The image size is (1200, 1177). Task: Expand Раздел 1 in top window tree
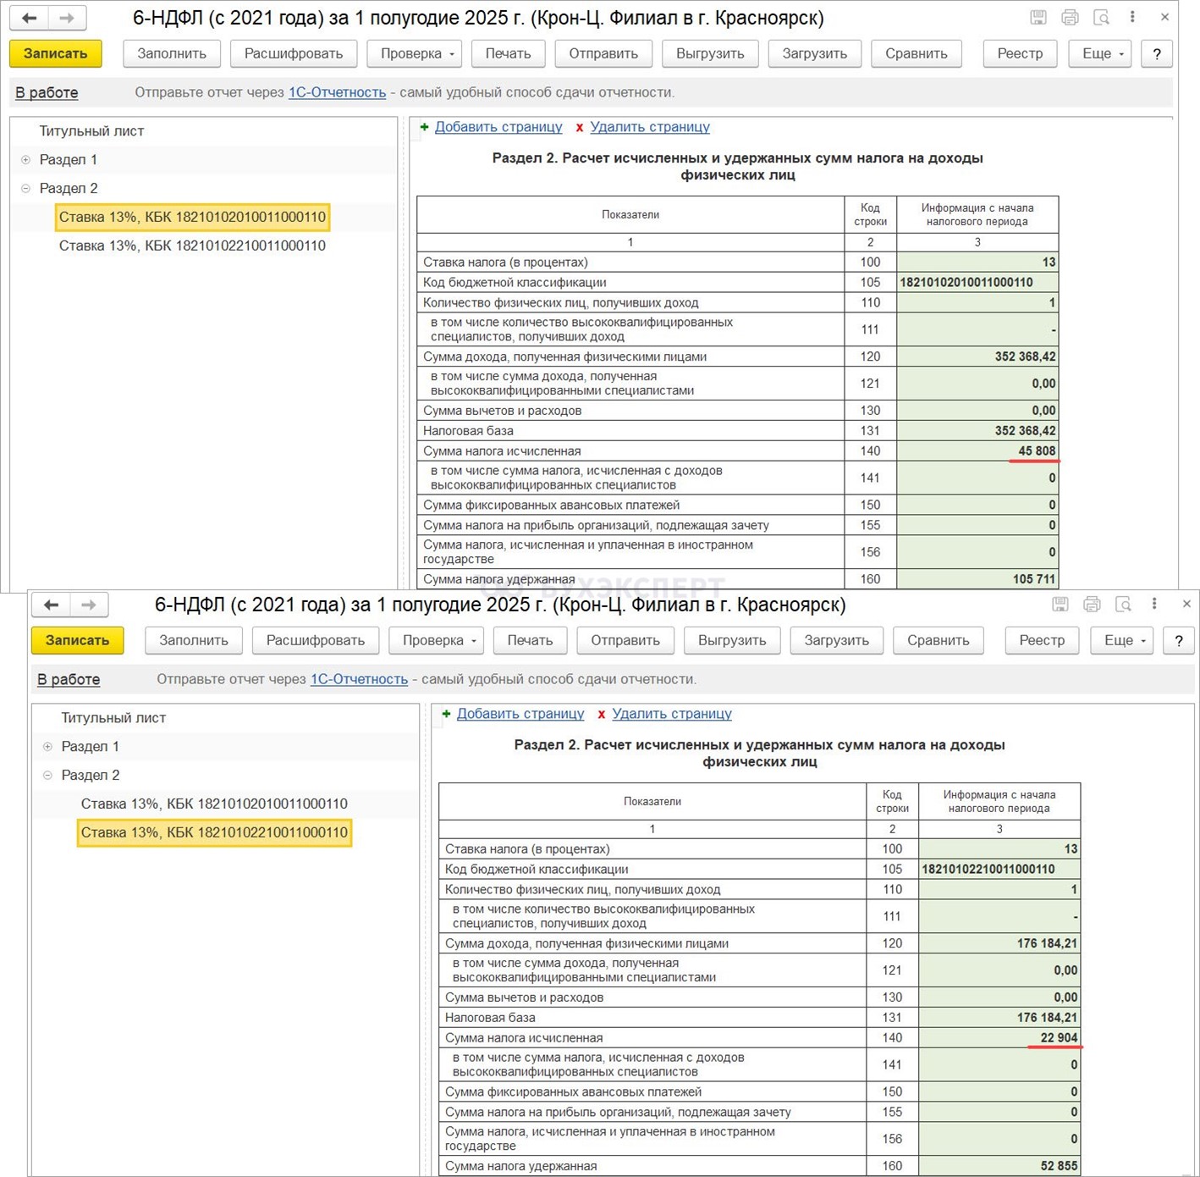(25, 160)
